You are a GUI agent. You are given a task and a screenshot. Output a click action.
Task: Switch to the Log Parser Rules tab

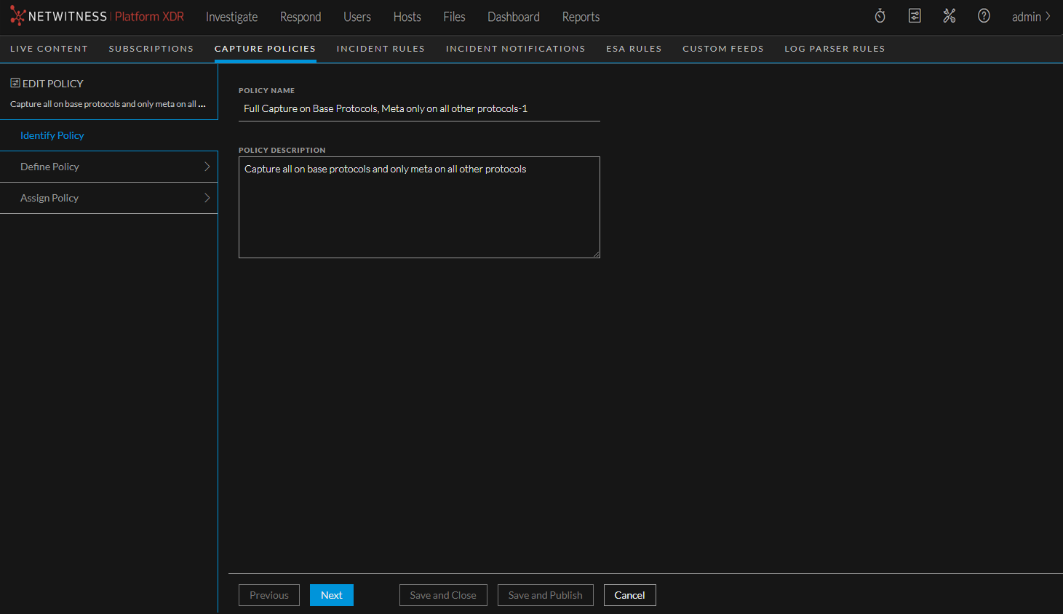[835, 49]
